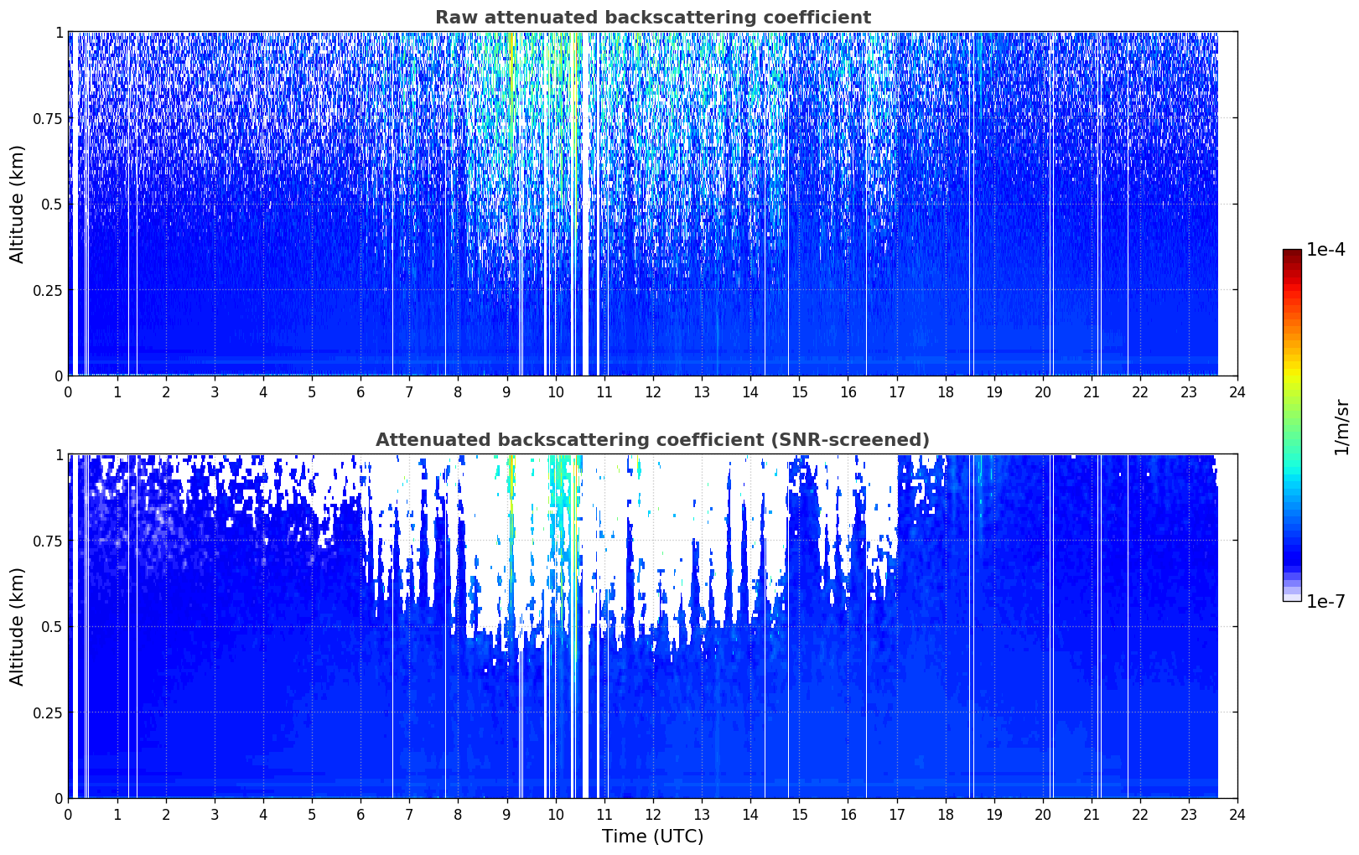Click the "Time (UTC)" axis label
Screen dimensions: 1359x855
652,837
